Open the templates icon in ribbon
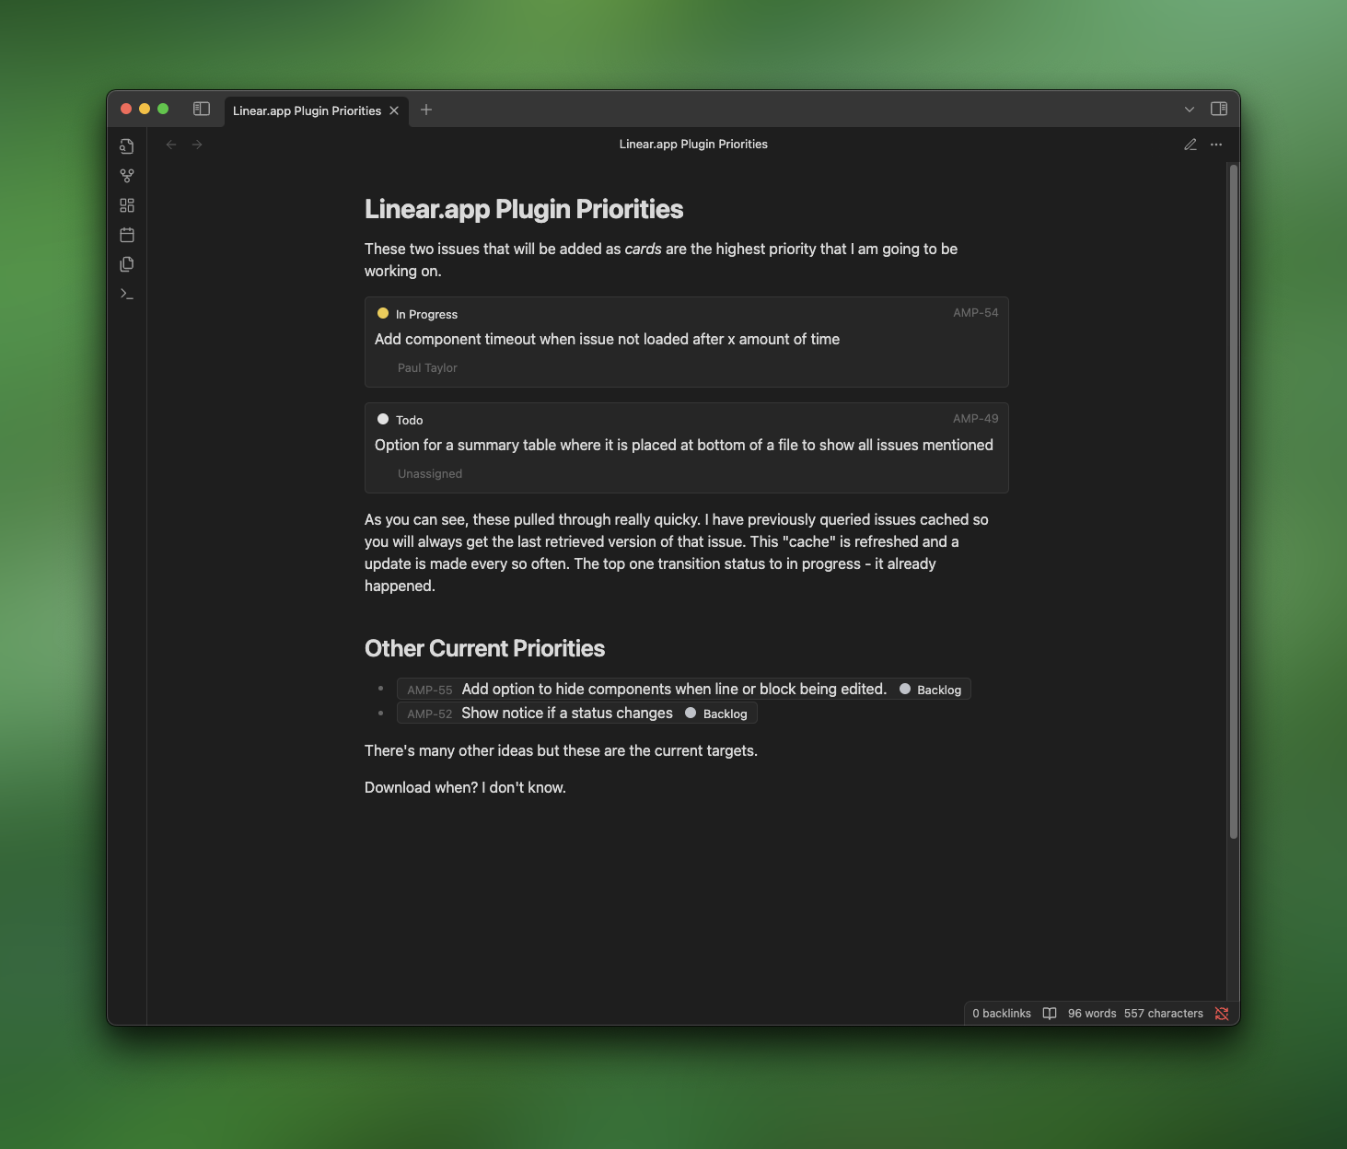Image resolution: width=1347 pixels, height=1149 pixels. pyautogui.click(x=127, y=264)
